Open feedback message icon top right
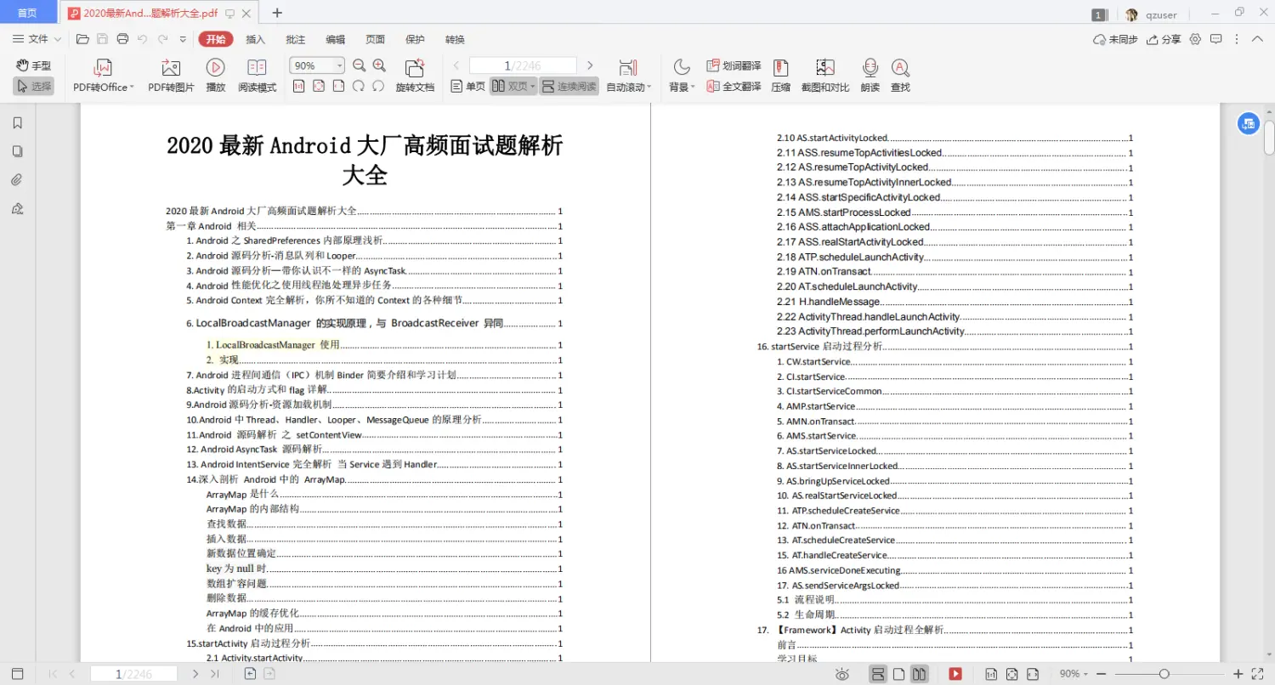 tap(1216, 39)
